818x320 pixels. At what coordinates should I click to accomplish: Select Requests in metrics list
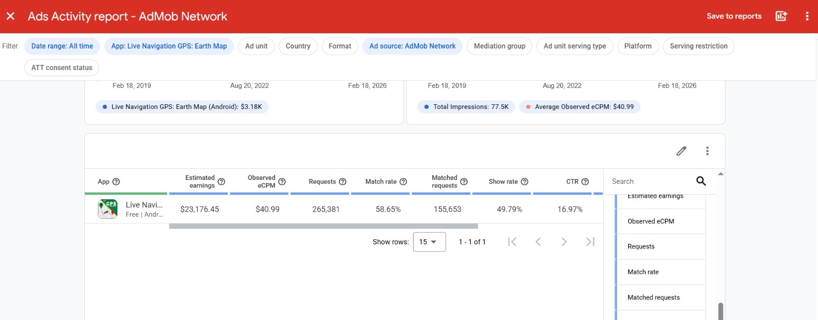[x=661, y=247]
